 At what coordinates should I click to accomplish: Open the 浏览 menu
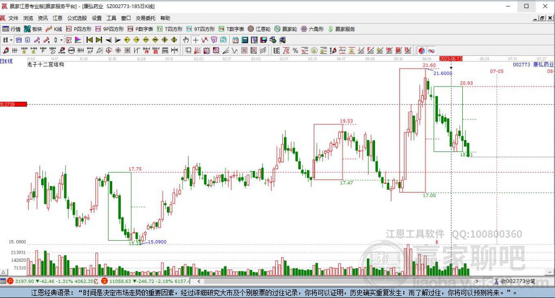click(x=28, y=18)
